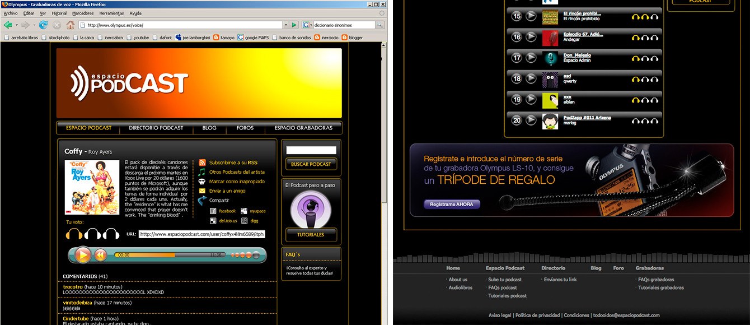Click the BUSCAR PODCAST button
The height and width of the screenshot is (325, 750).
click(x=311, y=164)
